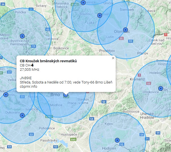The height and width of the screenshot is (152, 171).
Task: Click the Ivančice town label
Action: coord(32,109)
